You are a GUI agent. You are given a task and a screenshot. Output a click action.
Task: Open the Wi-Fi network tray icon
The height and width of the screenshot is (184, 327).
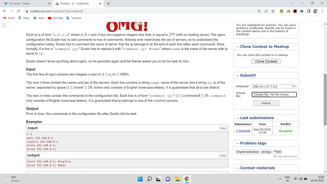coord(296,179)
